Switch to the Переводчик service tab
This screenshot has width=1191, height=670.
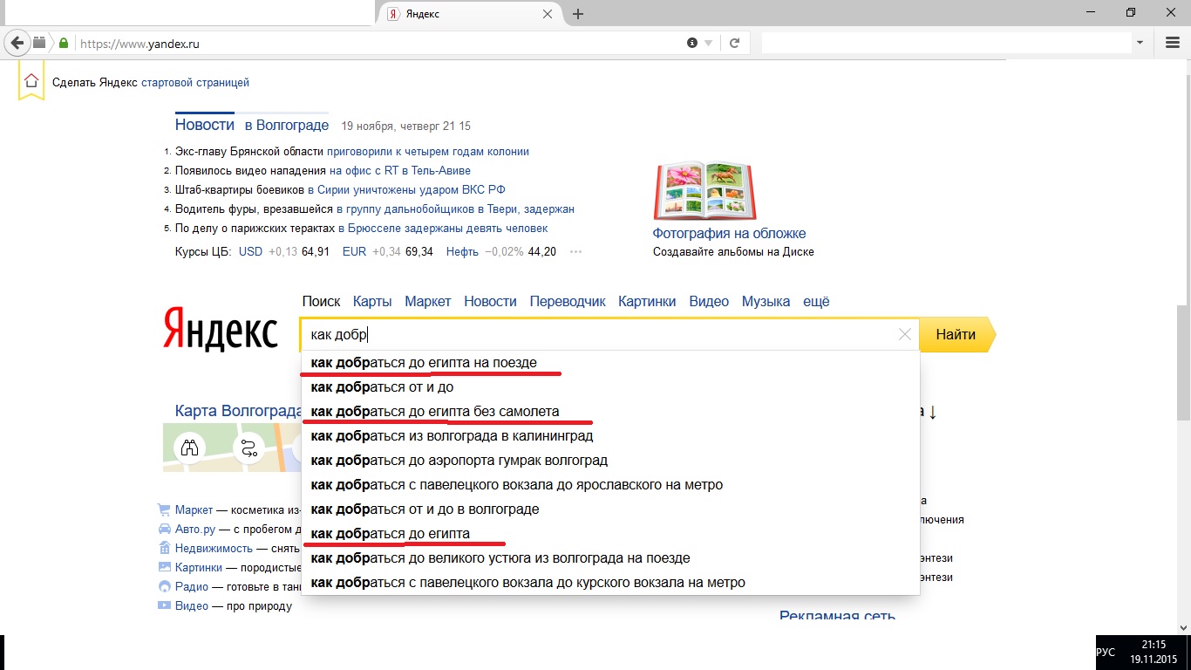pos(567,301)
